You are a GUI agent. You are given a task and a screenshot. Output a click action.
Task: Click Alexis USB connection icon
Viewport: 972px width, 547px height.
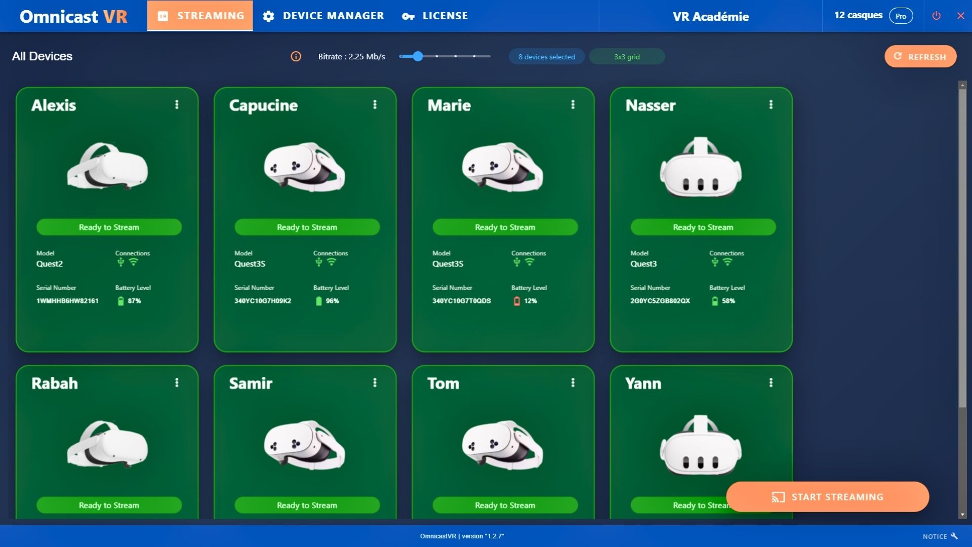click(120, 262)
